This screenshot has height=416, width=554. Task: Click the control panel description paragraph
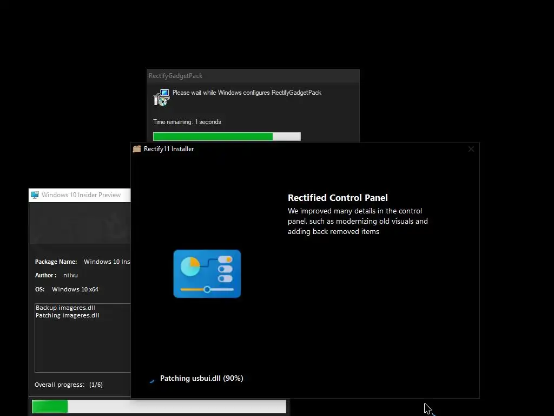[x=358, y=221]
